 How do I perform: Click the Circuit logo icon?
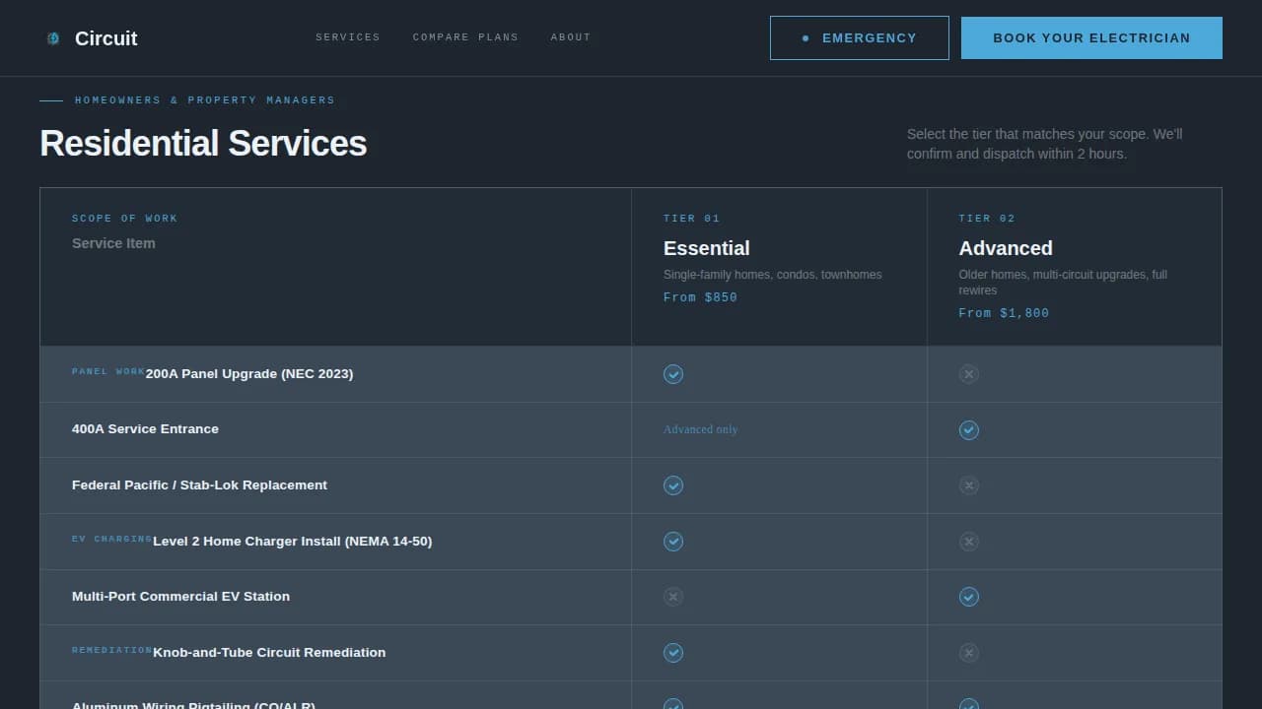click(x=51, y=38)
